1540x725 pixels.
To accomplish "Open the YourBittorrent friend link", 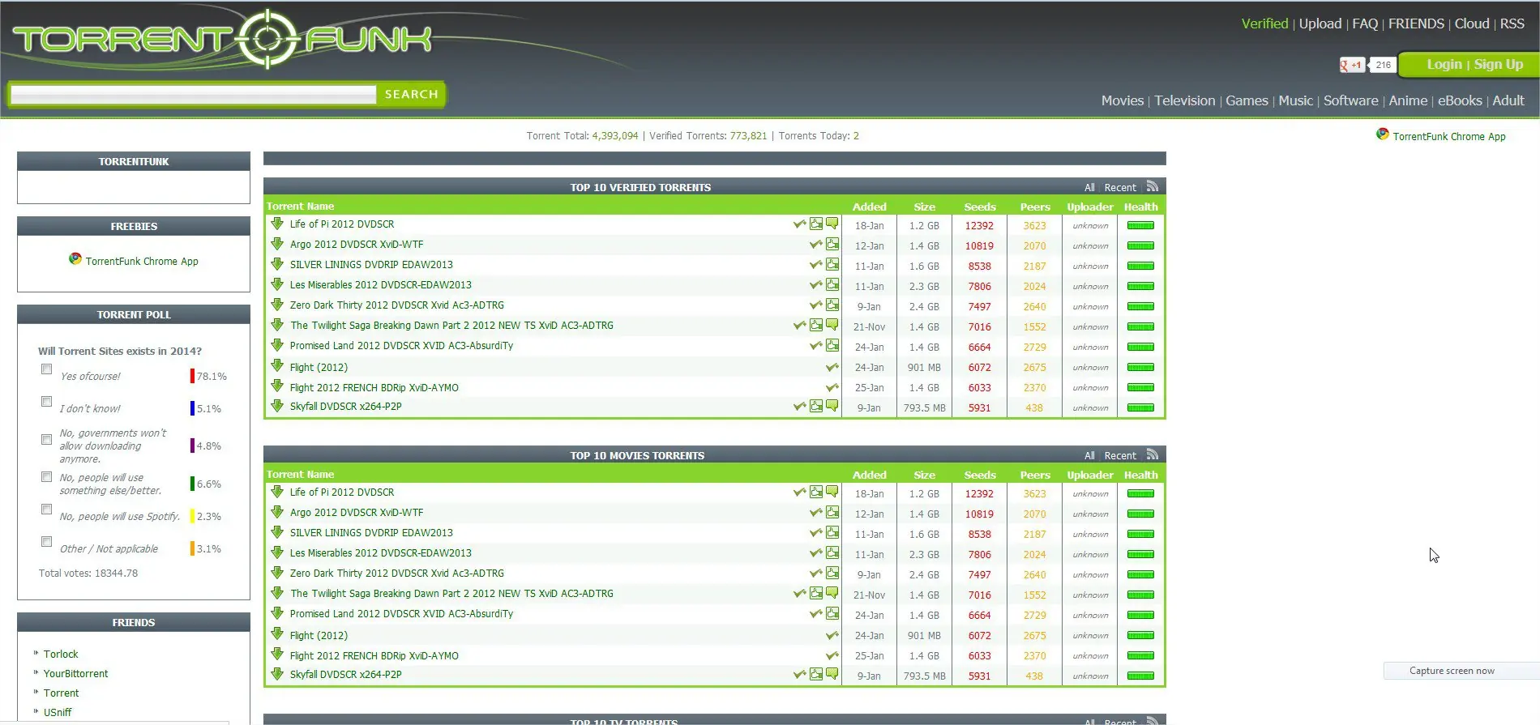I will click(x=75, y=673).
